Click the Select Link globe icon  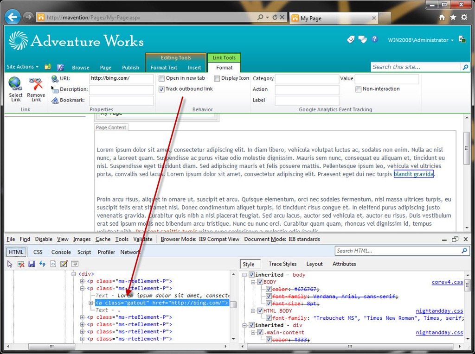15,84
